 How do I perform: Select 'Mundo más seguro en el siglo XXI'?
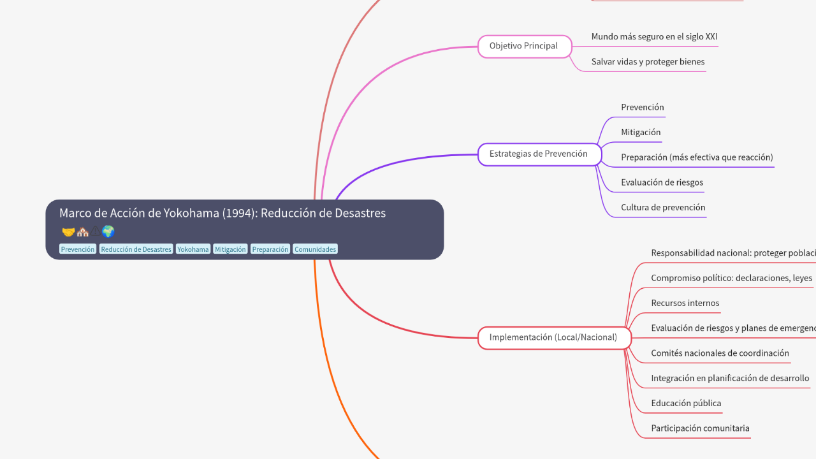[654, 37]
